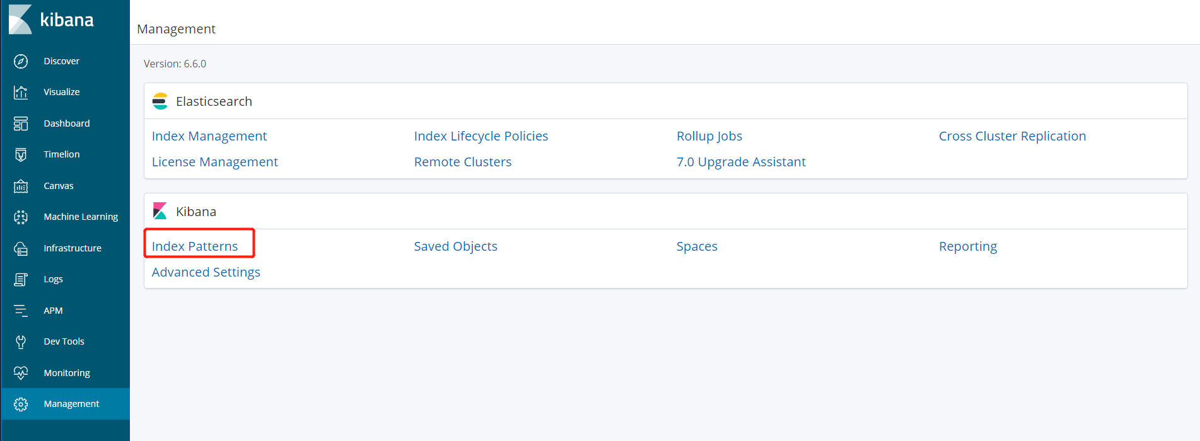
Task: Click the Kibana section heading text
Action: click(196, 212)
